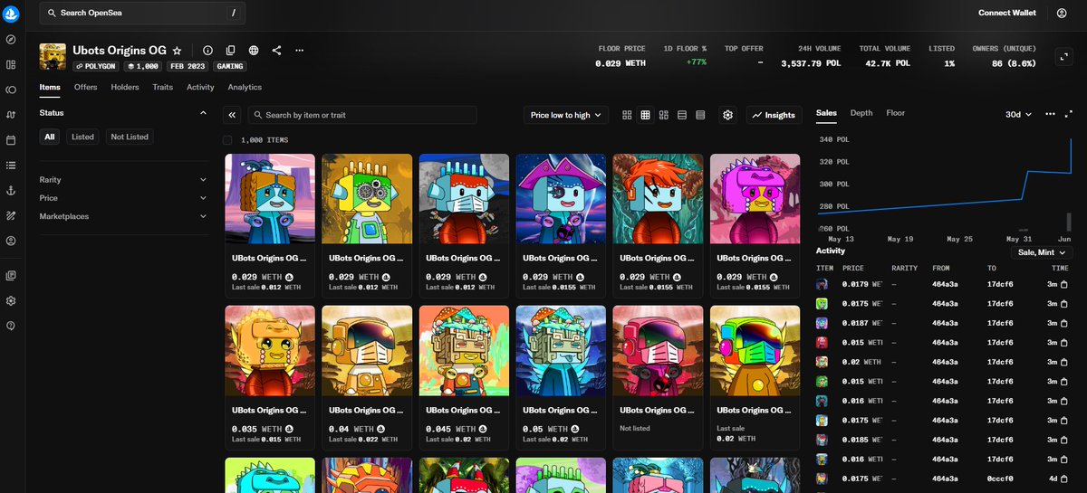The width and height of the screenshot is (1087, 493).
Task: Switch to large grid view
Action: (x=628, y=115)
